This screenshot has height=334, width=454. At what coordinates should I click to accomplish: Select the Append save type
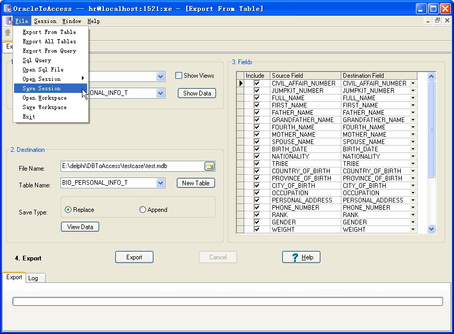coord(142,210)
